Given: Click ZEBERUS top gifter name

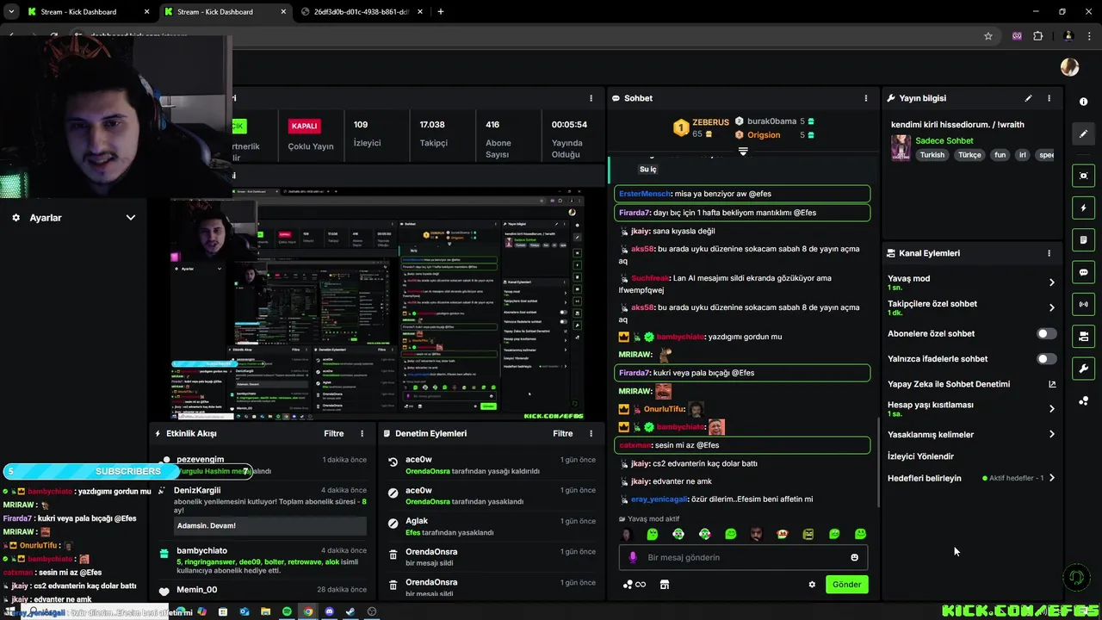Looking at the screenshot, I should [x=710, y=122].
